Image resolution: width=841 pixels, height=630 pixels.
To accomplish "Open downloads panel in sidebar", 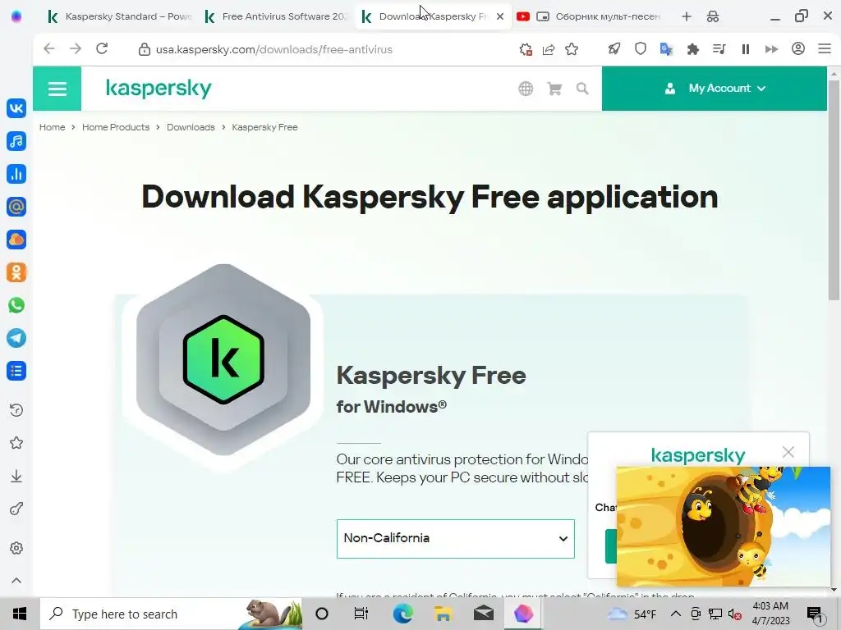I will tap(16, 477).
